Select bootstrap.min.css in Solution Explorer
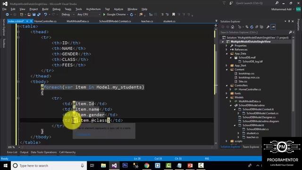 pyautogui.click(x=249, y=77)
